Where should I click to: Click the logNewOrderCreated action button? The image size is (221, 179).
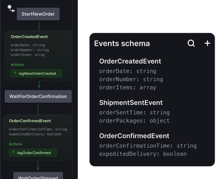pyautogui.click(x=36, y=73)
